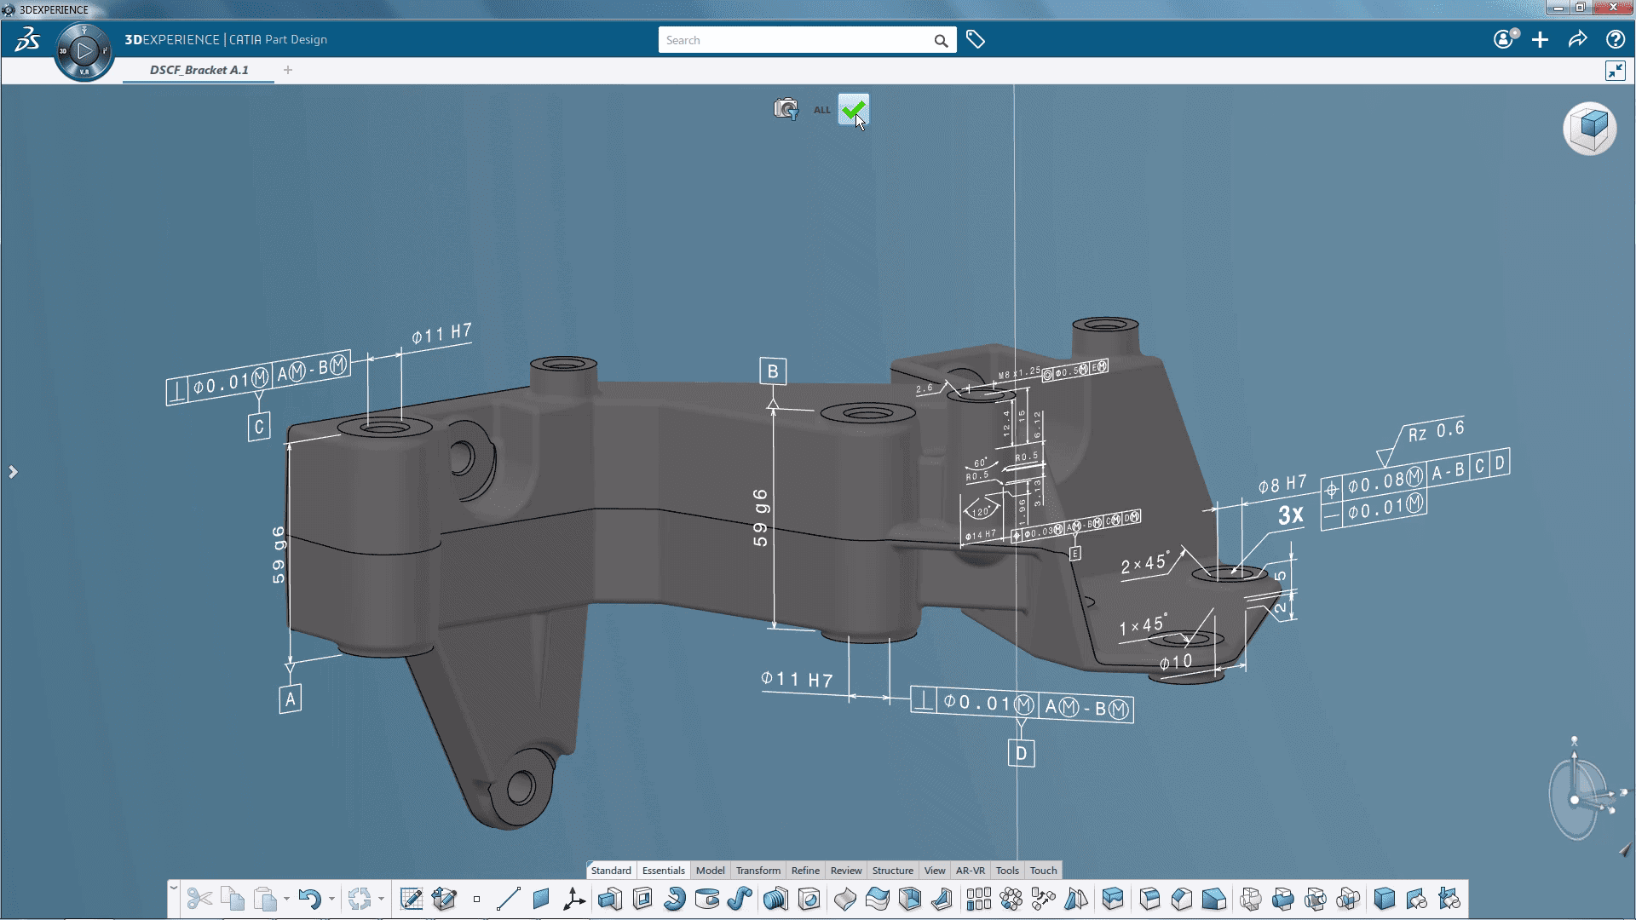The height and width of the screenshot is (920, 1636).
Task: Open the Refine tab in toolbar
Action: (x=804, y=871)
